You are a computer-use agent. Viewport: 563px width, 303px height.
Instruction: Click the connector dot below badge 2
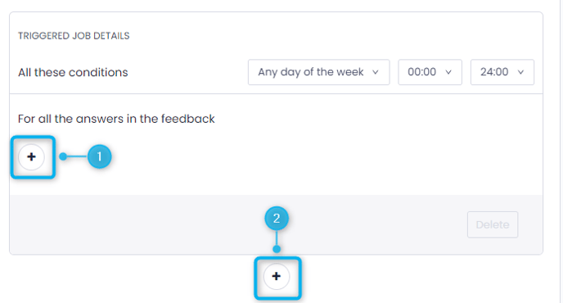277,249
